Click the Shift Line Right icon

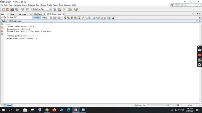point(98,18)
